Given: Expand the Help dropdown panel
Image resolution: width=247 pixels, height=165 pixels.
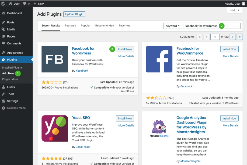Looking at the screenshot, I should [235, 10].
